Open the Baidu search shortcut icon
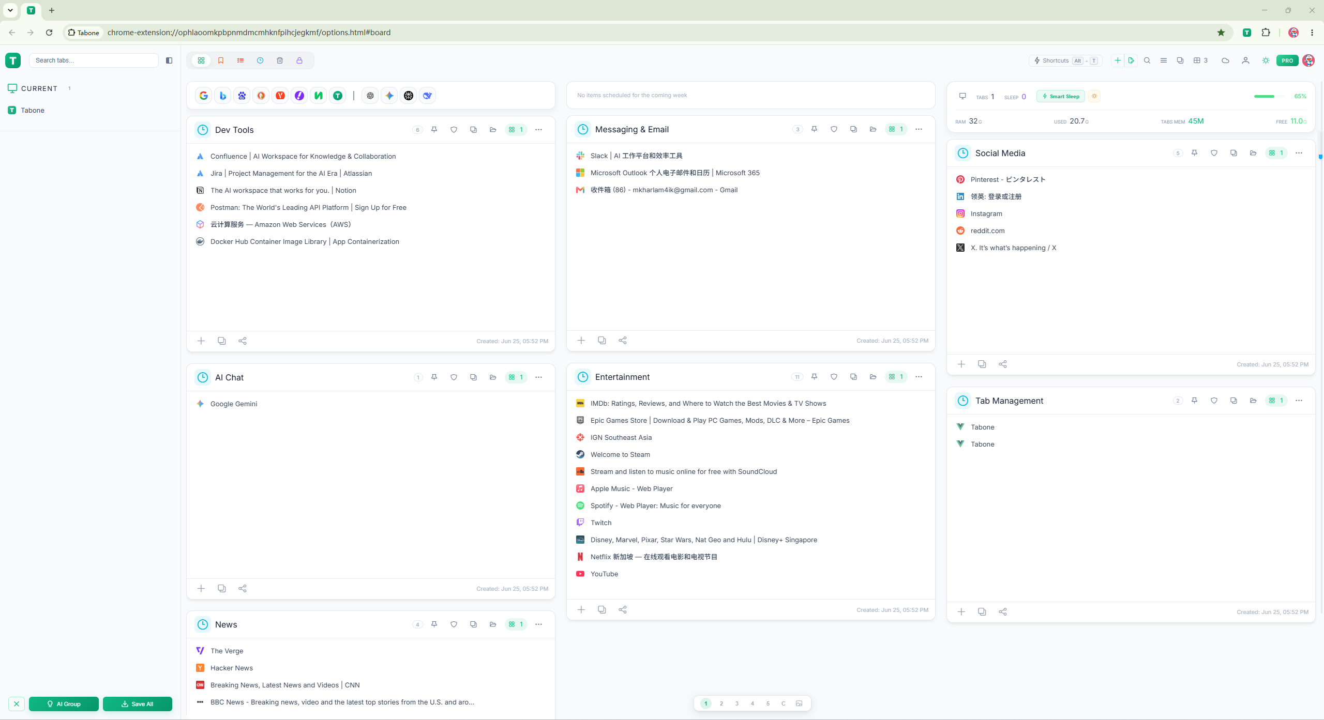Image resolution: width=1324 pixels, height=720 pixels. pos(242,96)
